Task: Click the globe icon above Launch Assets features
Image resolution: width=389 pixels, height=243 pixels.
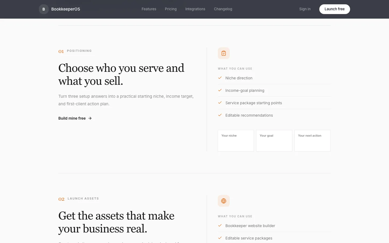Action: point(224,201)
